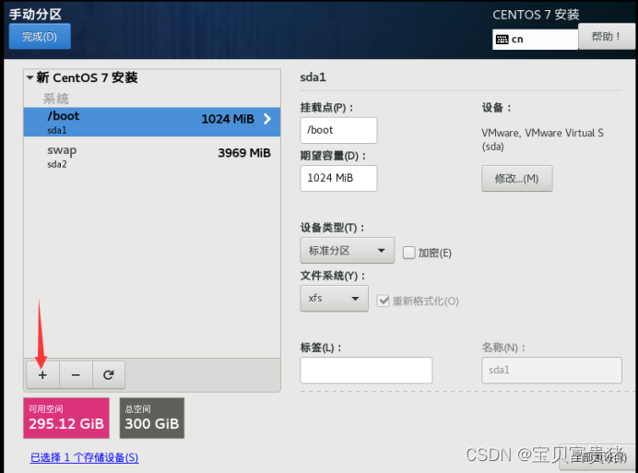Click the 修改...(M) modify device button
638x473 pixels.
[x=516, y=178]
